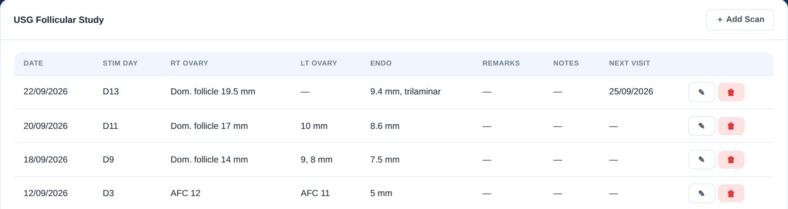The height and width of the screenshot is (209, 788).
Task: Click the 'Dom. follicle 19.5 mm' cell
Action: (x=213, y=91)
